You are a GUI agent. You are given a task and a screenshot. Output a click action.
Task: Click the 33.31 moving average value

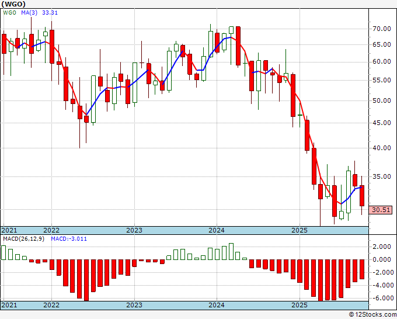coord(50,12)
